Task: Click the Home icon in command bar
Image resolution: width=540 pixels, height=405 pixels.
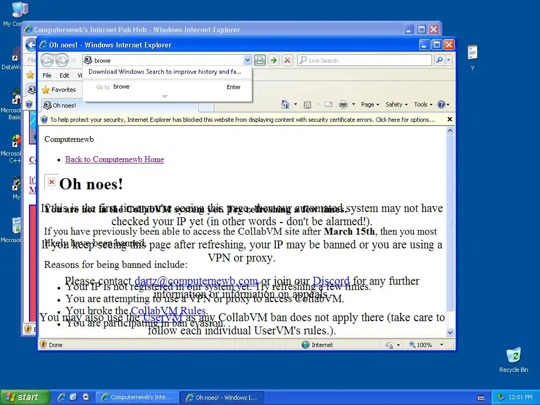Action: (285, 104)
